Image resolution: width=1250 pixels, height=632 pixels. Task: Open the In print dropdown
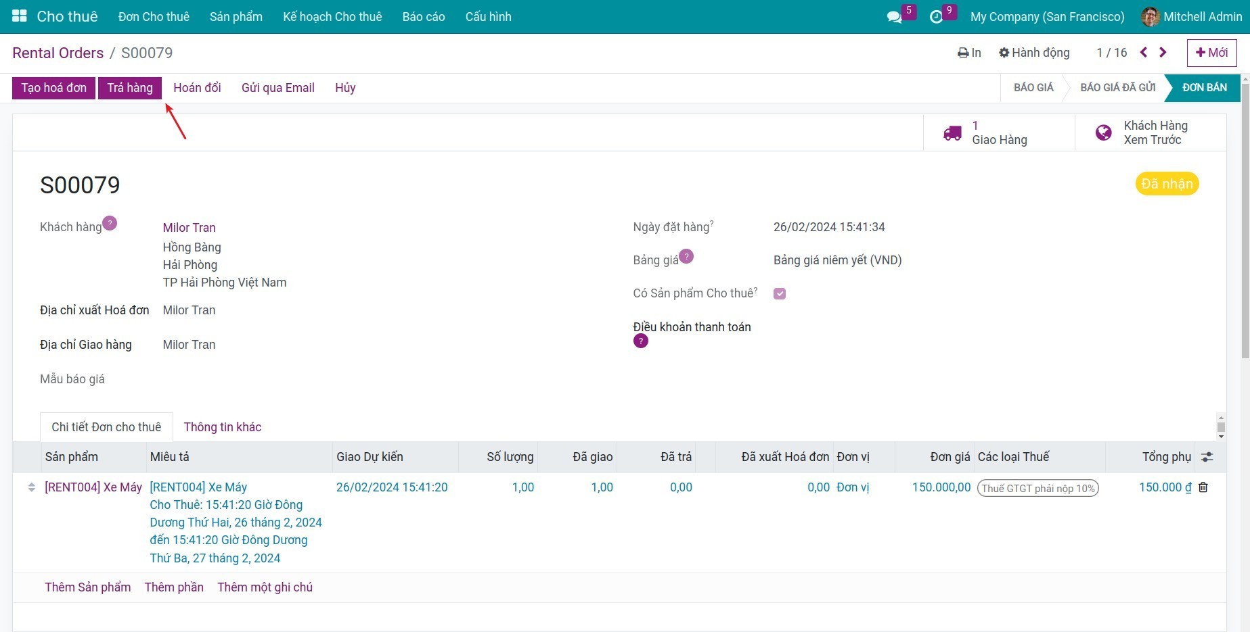pyautogui.click(x=969, y=53)
